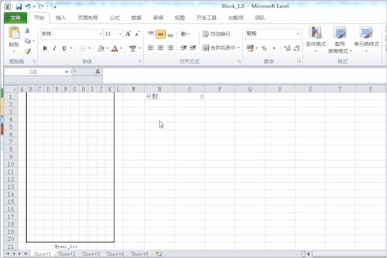Toggle Italic formatting
The width and height of the screenshot is (387, 258).
click(x=54, y=48)
